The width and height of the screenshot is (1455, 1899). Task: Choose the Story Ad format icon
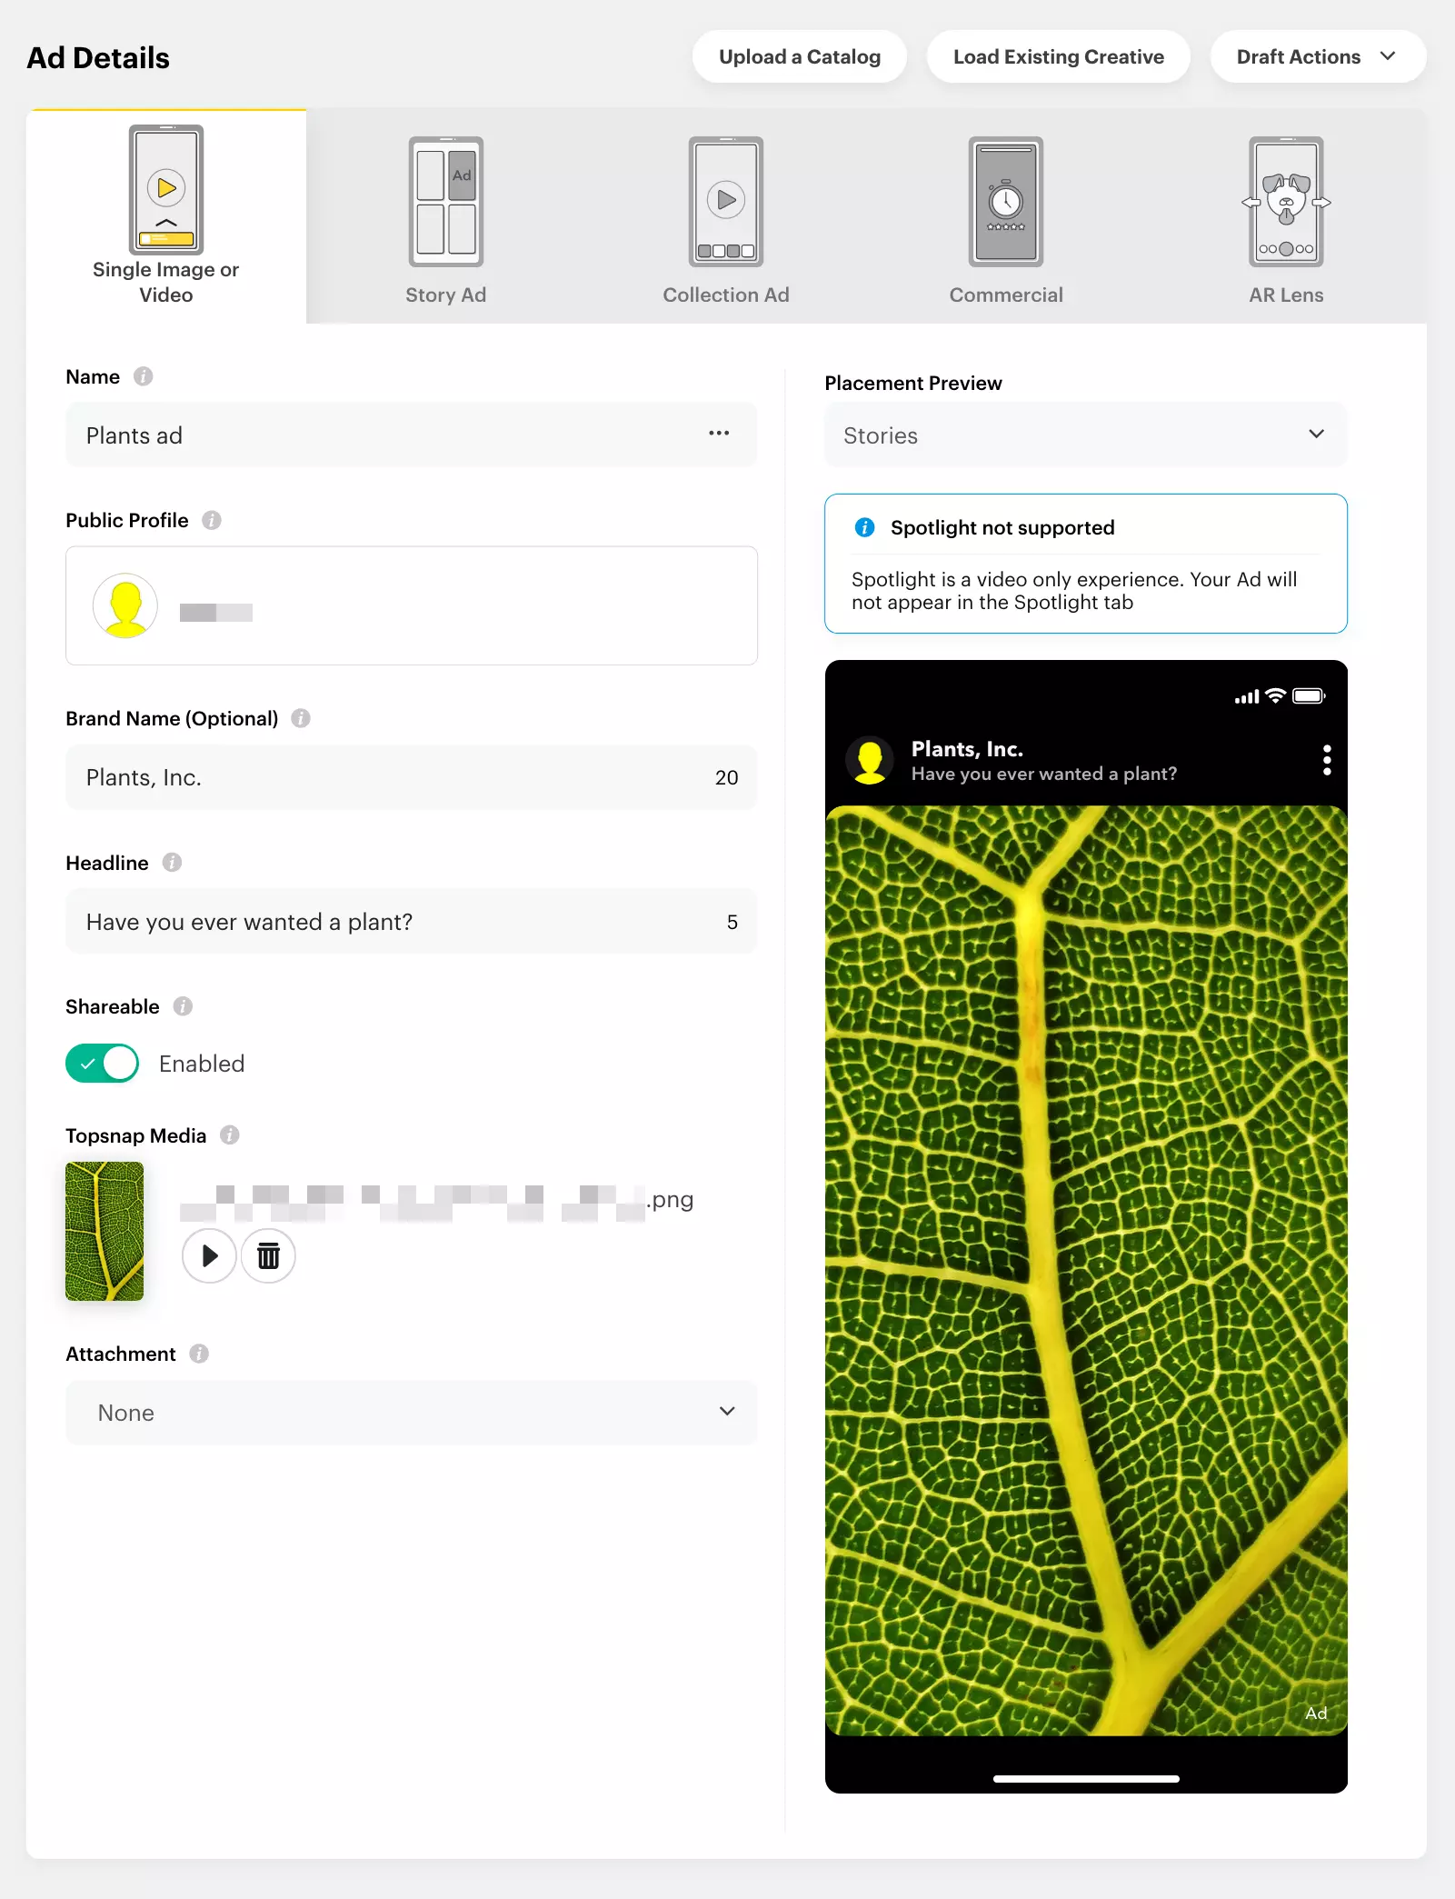(x=446, y=202)
